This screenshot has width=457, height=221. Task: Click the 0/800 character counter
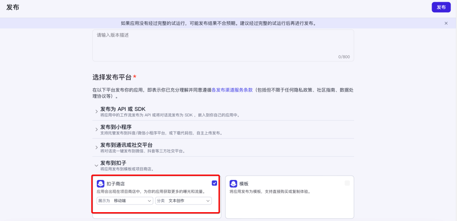(344, 57)
